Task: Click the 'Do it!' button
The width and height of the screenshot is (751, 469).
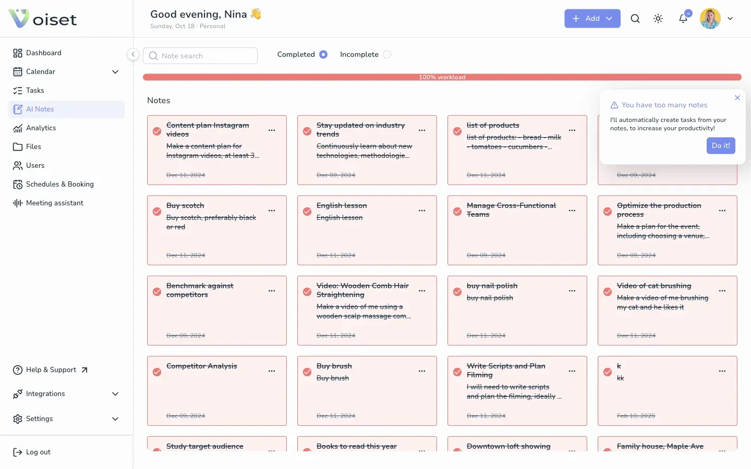Action: pyautogui.click(x=721, y=146)
